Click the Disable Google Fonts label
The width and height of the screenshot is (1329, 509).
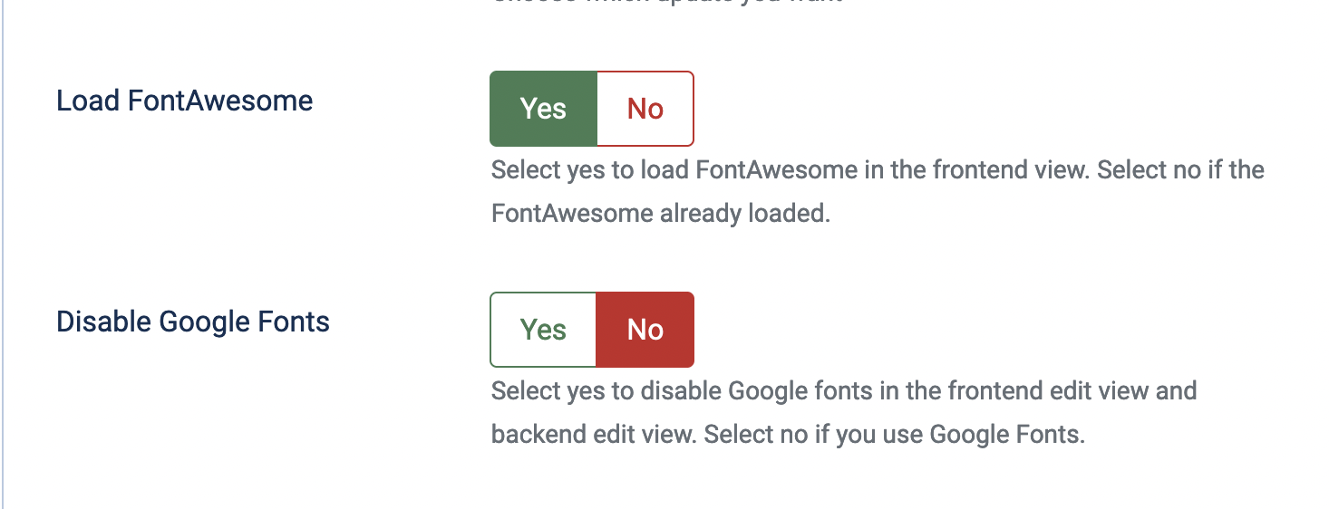(193, 322)
